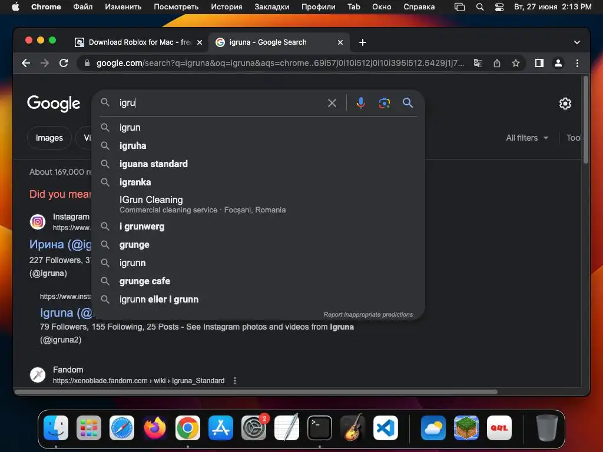Open the Справка menu

pyautogui.click(x=419, y=6)
